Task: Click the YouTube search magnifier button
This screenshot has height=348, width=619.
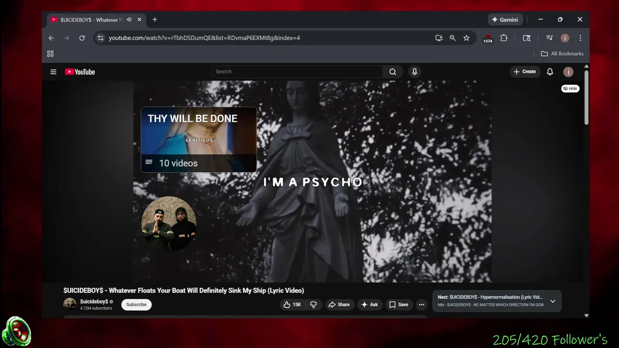Action: tap(393, 72)
